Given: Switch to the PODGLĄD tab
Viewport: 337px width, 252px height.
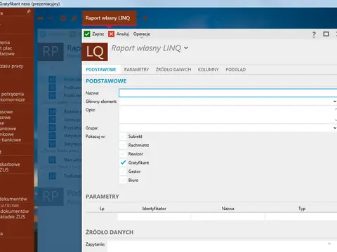Looking at the screenshot, I should pos(236,69).
